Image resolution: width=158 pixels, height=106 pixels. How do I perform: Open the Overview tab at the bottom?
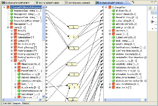(7, 104)
